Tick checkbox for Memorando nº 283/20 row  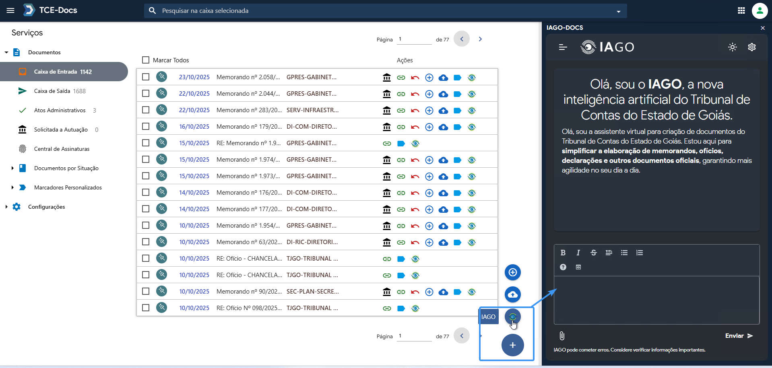(146, 110)
